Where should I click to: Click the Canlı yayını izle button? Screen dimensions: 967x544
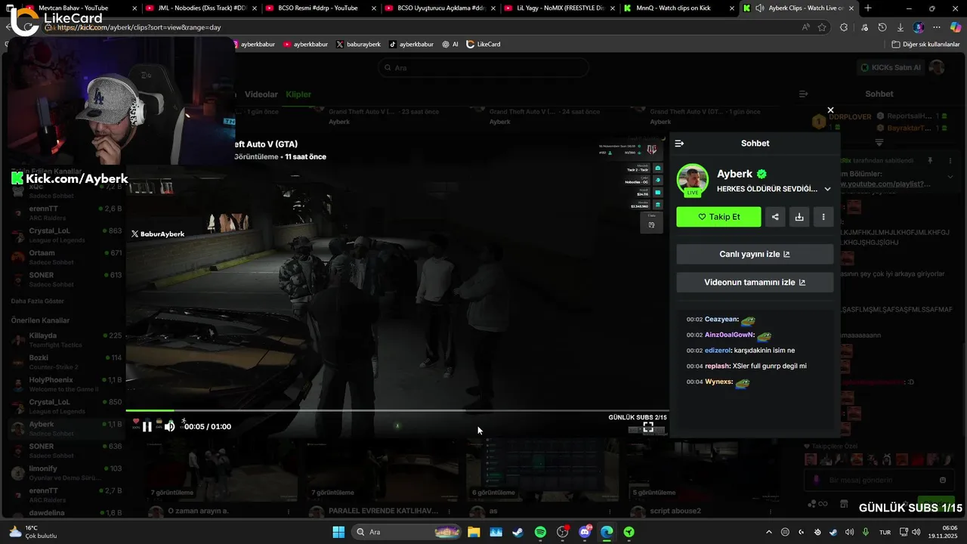(x=755, y=255)
